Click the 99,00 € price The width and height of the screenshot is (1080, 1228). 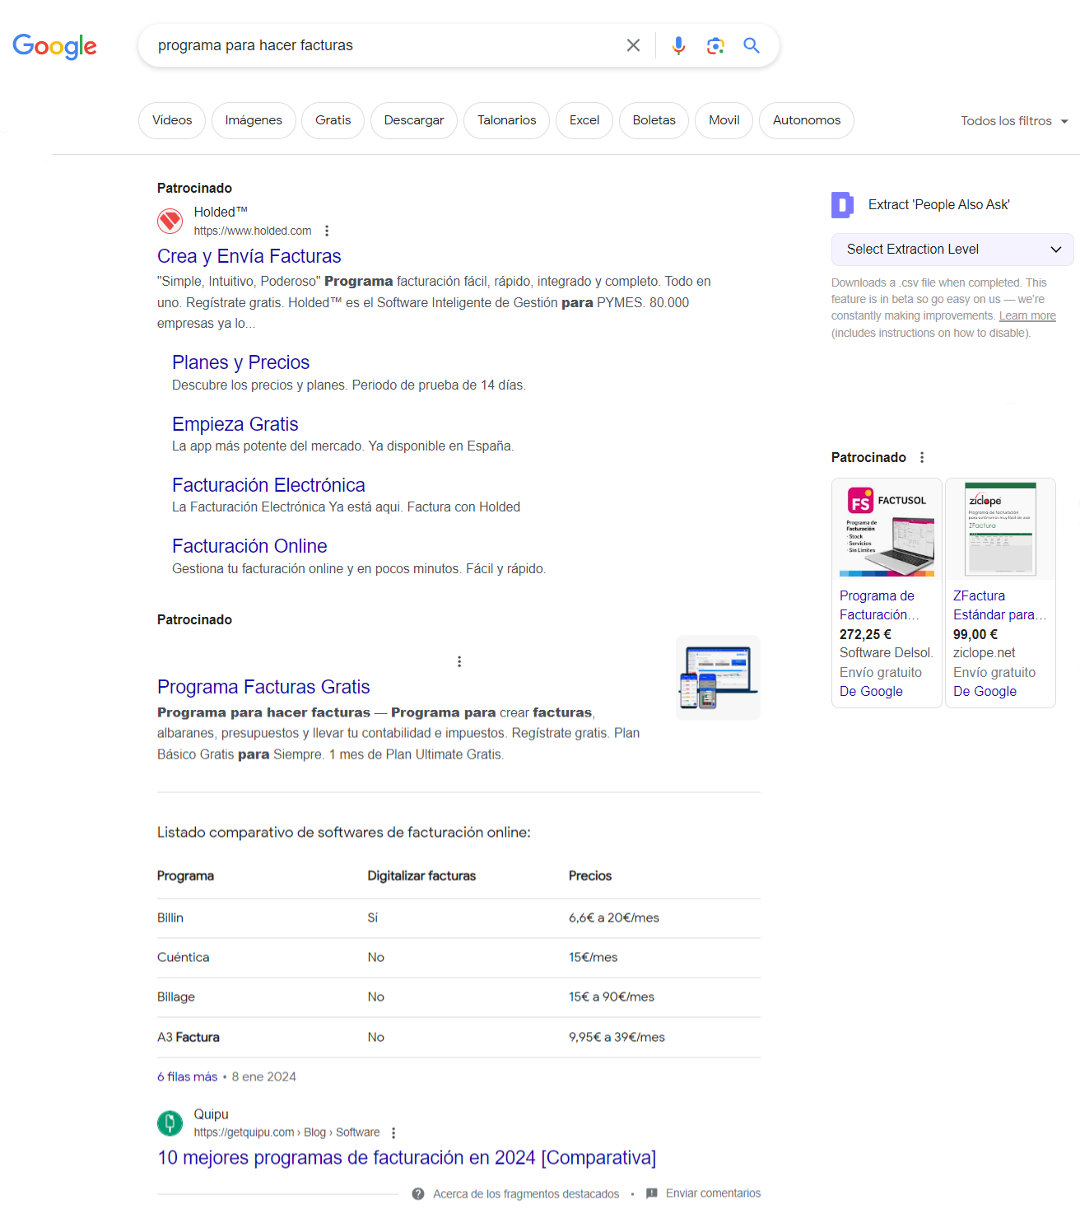975,634
